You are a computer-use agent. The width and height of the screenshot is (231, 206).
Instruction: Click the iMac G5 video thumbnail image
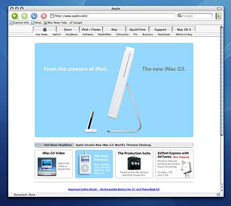pos(47,167)
